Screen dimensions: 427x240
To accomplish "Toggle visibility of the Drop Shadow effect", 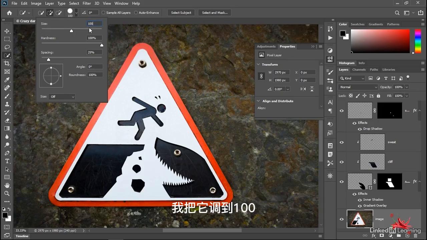I will click(x=360, y=129).
